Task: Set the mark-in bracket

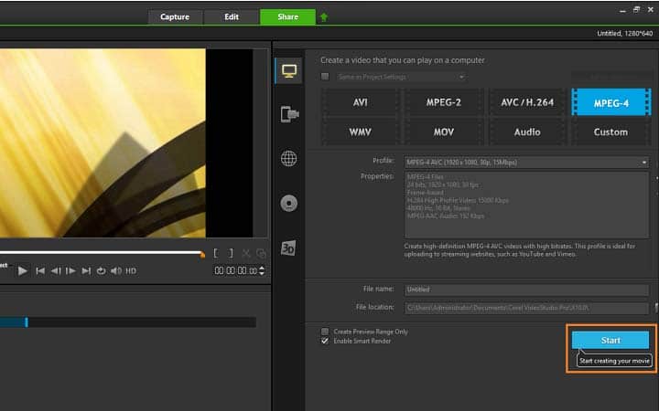Action: pos(216,253)
